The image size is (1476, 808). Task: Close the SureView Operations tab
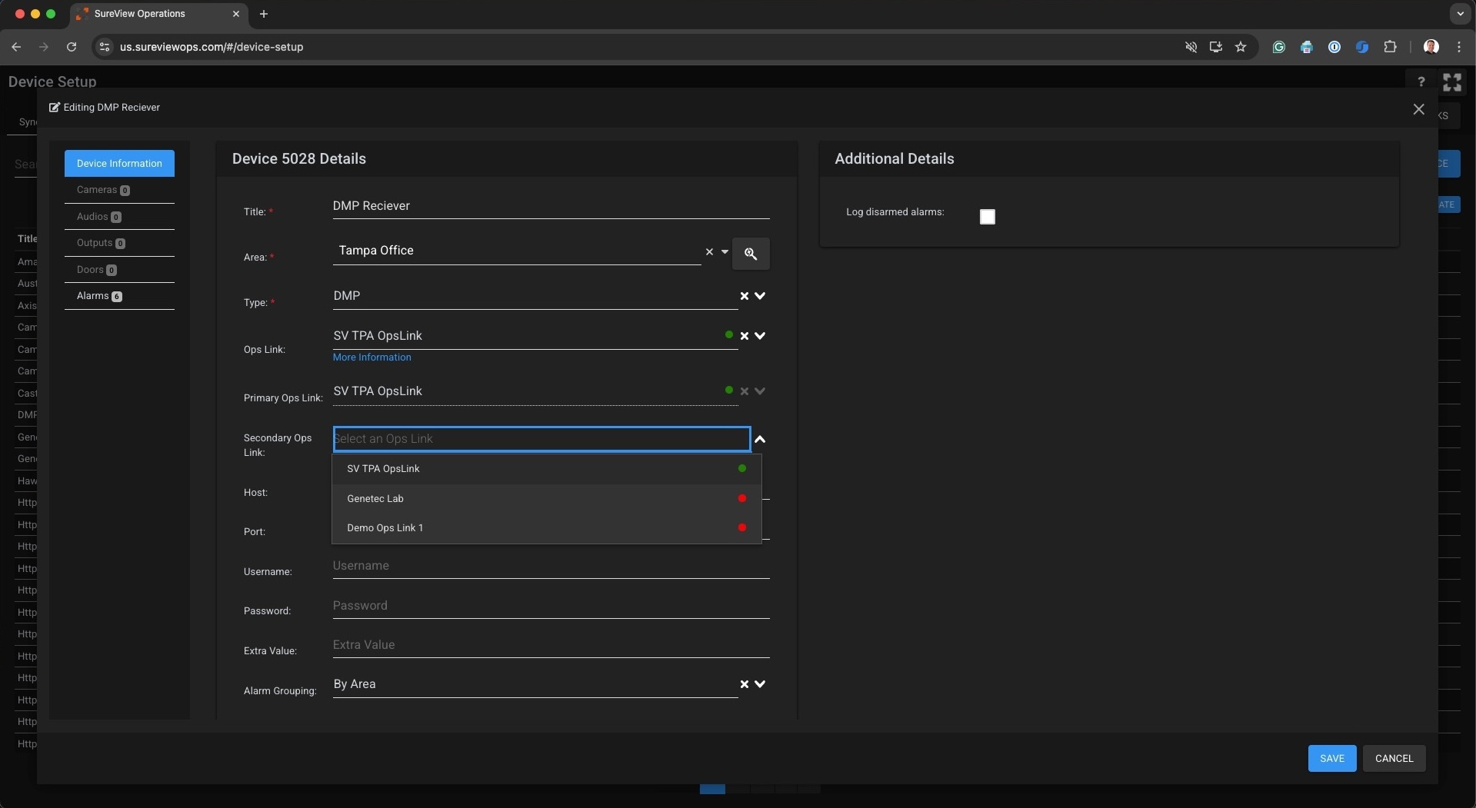click(236, 14)
